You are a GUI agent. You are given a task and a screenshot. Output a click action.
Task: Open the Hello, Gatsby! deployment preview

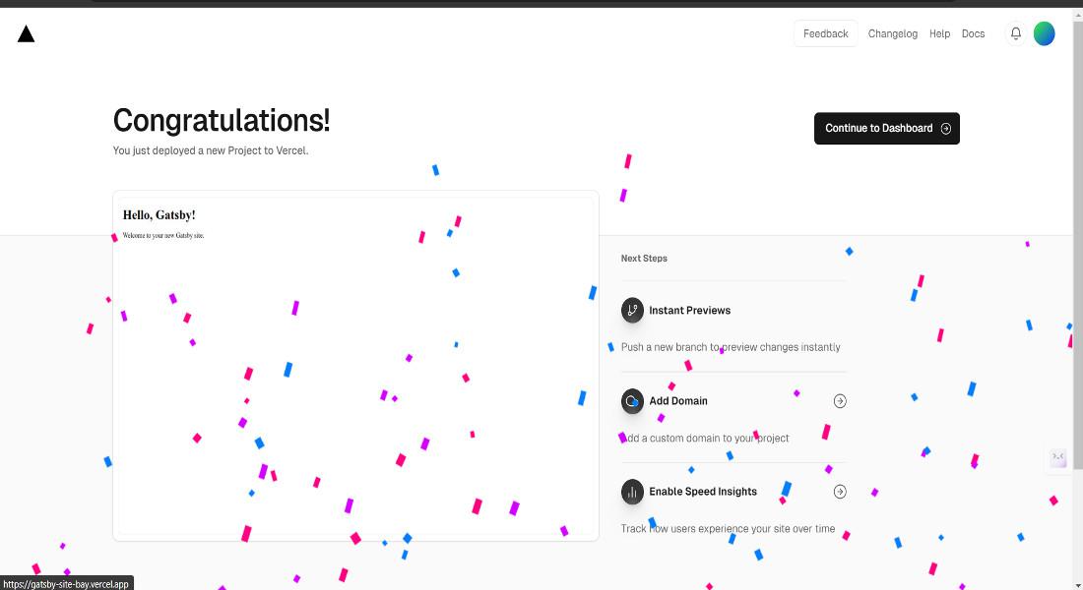[x=355, y=365]
